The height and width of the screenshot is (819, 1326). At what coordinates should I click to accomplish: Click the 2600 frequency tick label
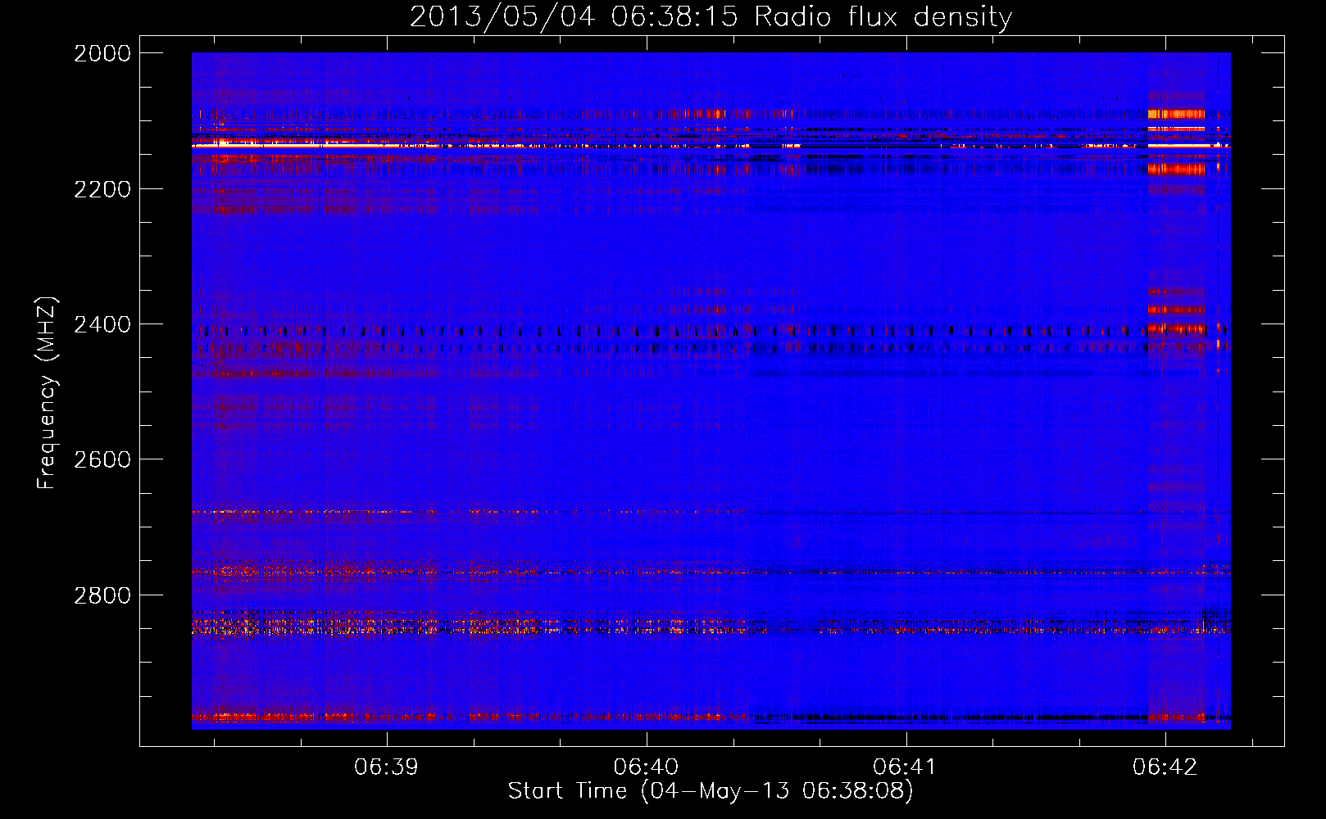(102, 459)
